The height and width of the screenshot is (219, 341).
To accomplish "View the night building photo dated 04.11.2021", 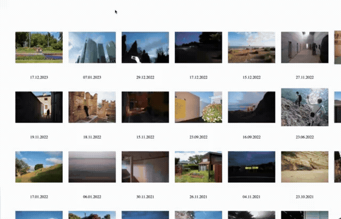I will 251,167.
